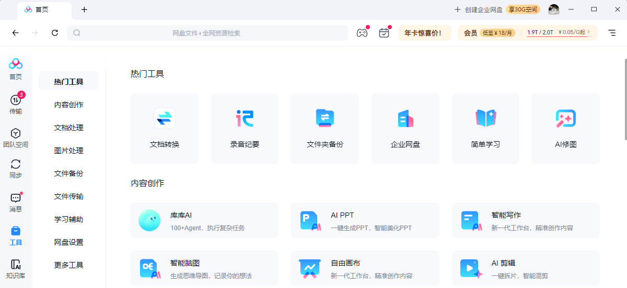Select the 文件备份 category
Viewport: 627px width, 288px height.
coord(69,173)
